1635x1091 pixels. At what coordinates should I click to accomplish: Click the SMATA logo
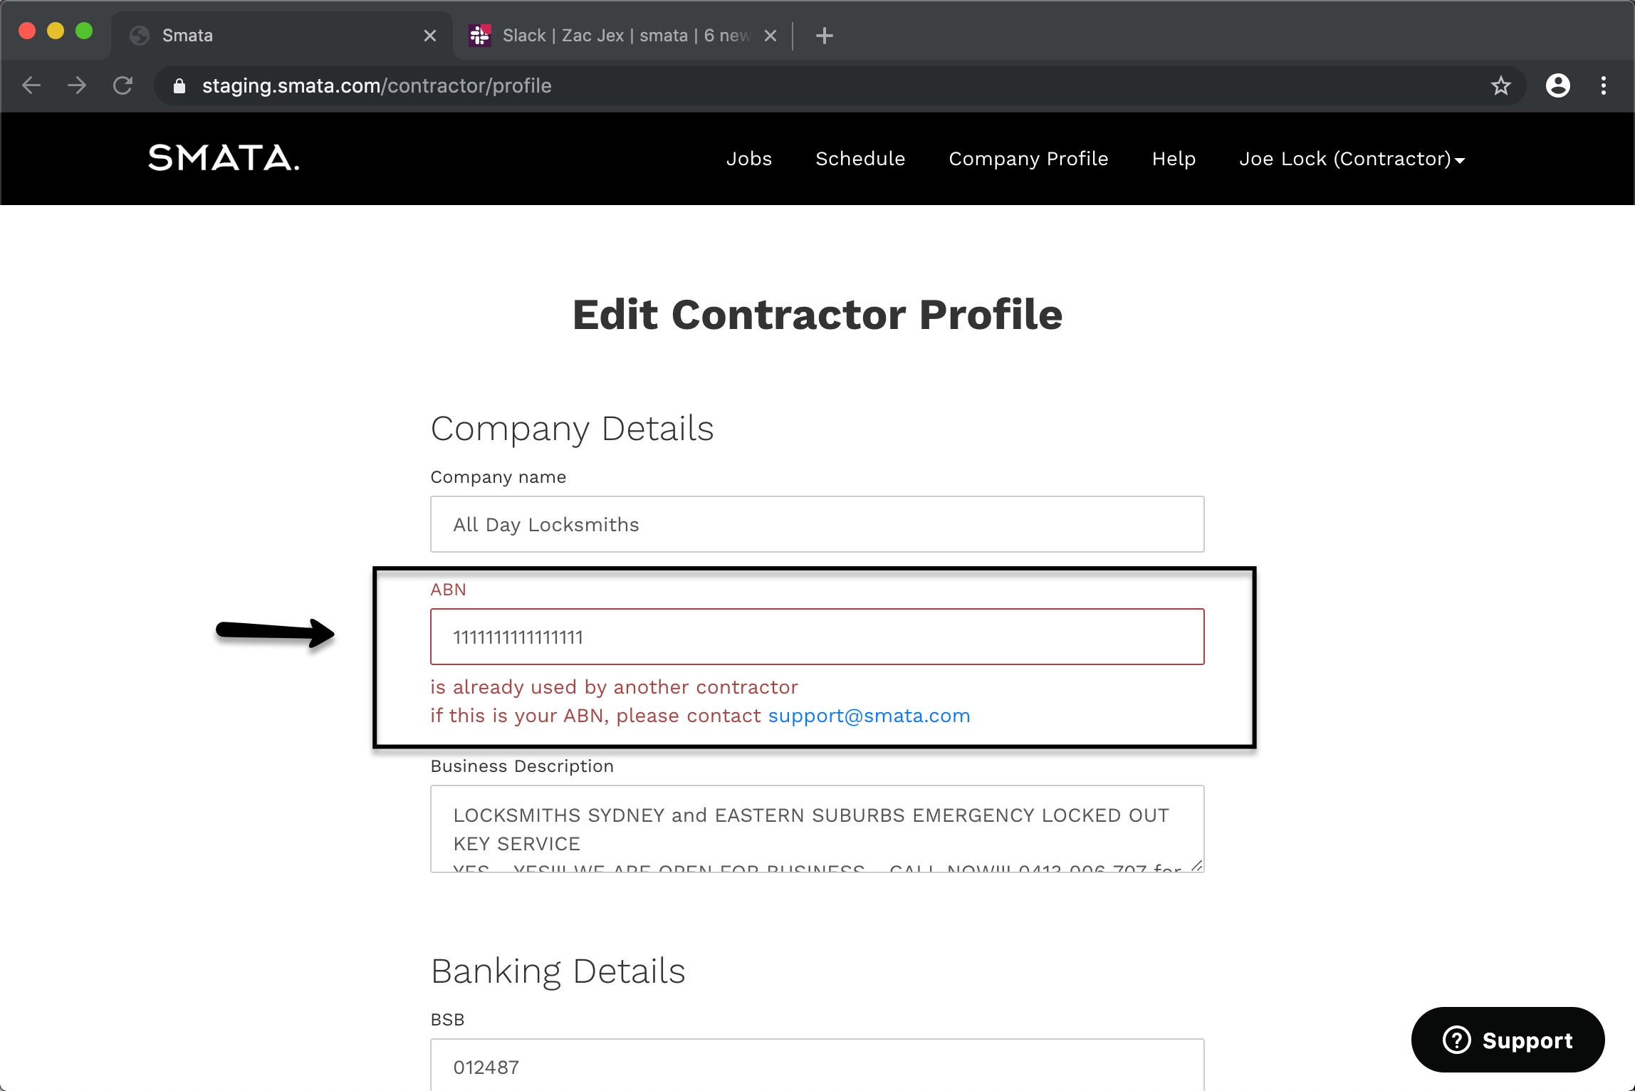tap(224, 158)
